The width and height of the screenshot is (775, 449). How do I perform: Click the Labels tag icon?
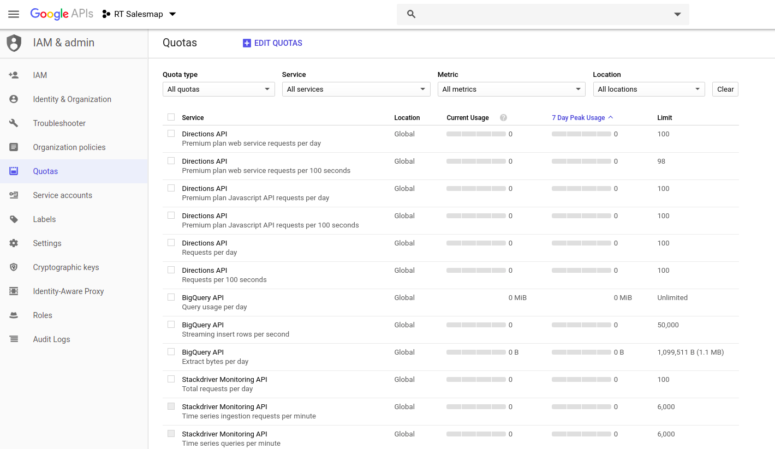click(x=14, y=219)
